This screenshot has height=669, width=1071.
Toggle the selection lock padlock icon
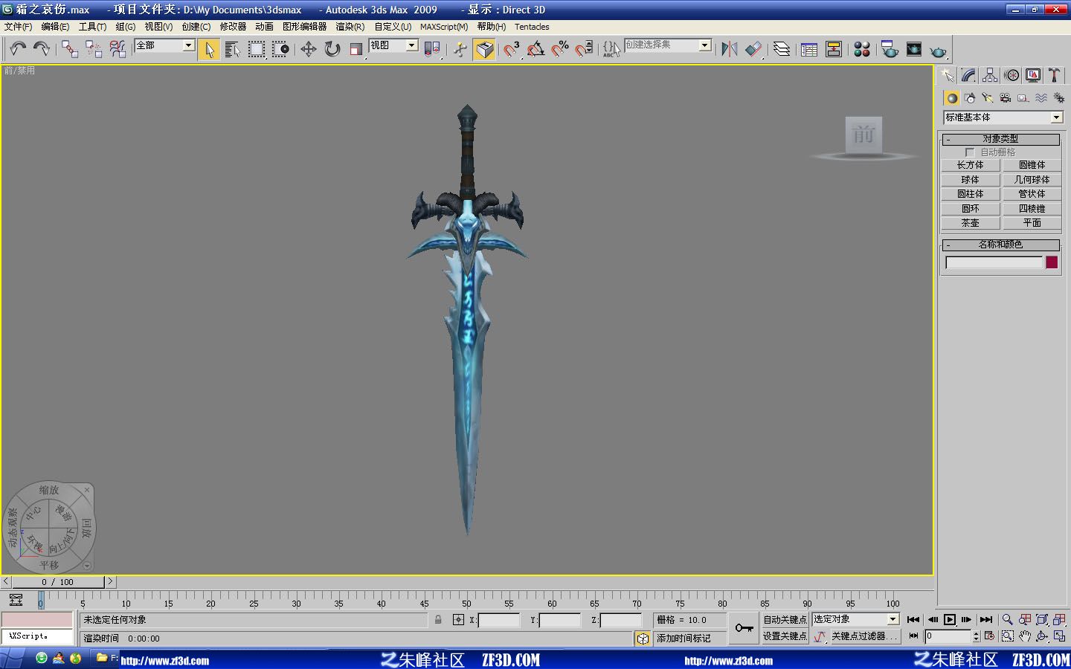coord(438,619)
